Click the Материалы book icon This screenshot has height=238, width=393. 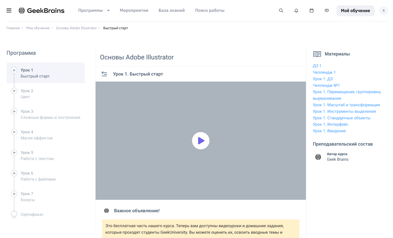pyautogui.click(x=317, y=54)
